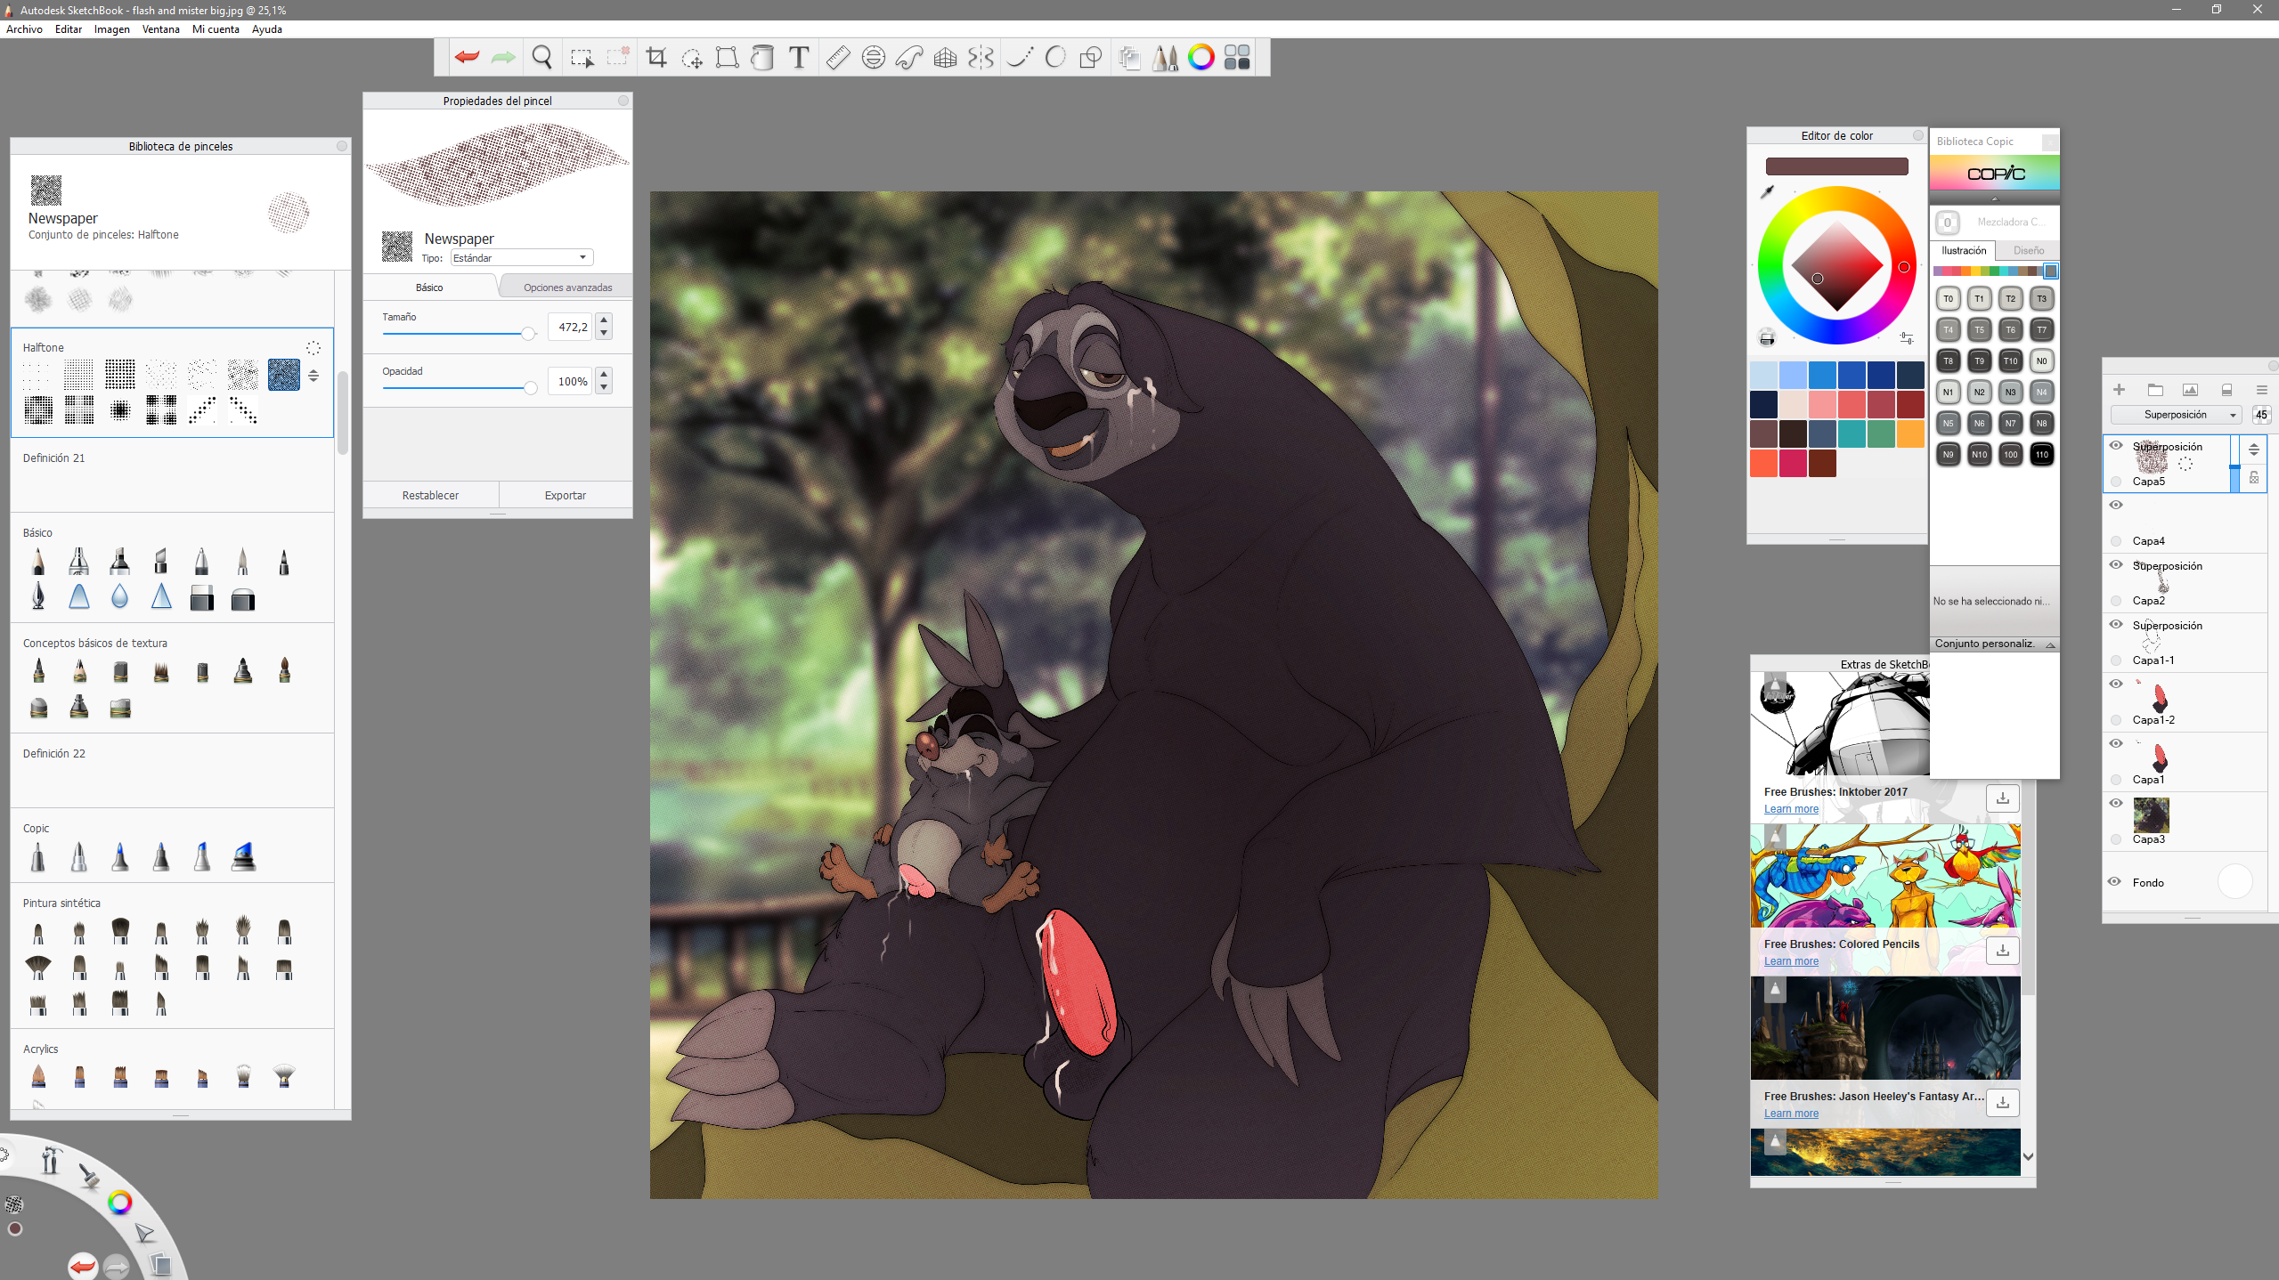Open the color wheel icon in the toolbar

[1201, 58]
